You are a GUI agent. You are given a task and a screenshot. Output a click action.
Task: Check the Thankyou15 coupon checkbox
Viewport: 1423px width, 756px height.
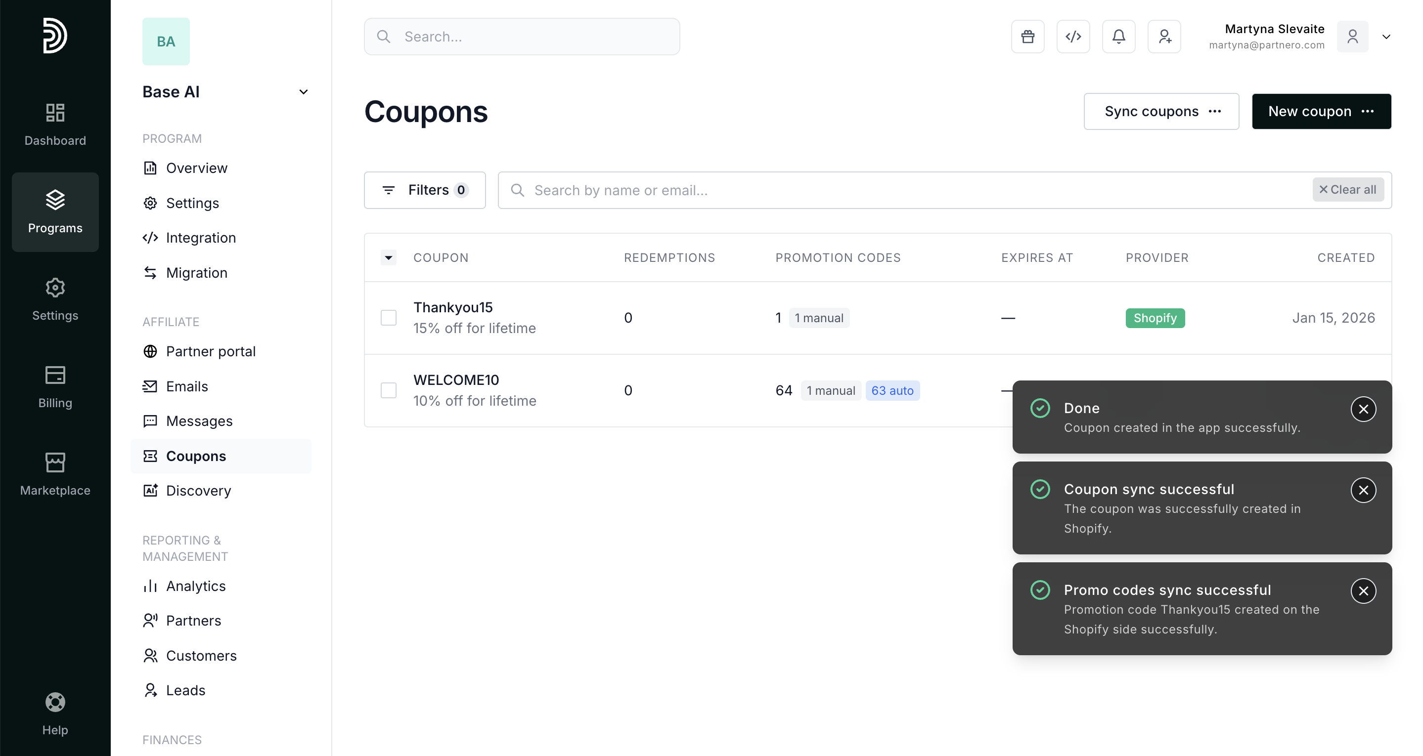click(388, 318)
